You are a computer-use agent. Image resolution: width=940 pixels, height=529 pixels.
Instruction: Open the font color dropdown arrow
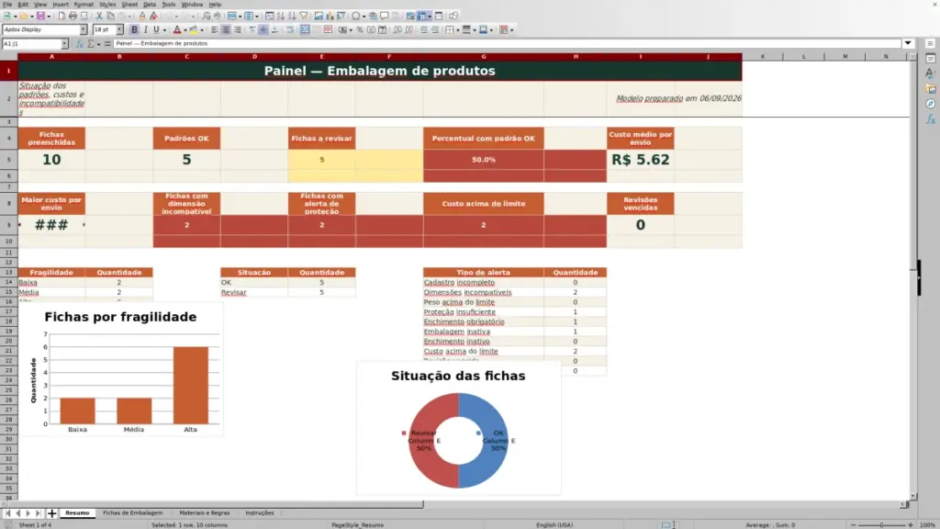(185, 30)
